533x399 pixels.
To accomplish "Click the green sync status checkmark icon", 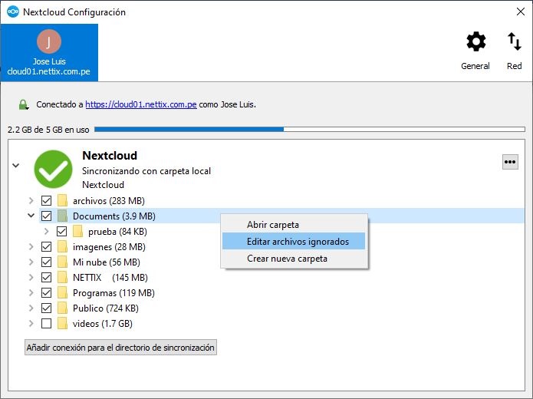I will click(53, 169).
